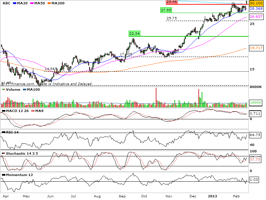Viewport: 266px width, 200px height.
Task: Select the green 22.34 support level tag
Action: click(x=135, y=34)
